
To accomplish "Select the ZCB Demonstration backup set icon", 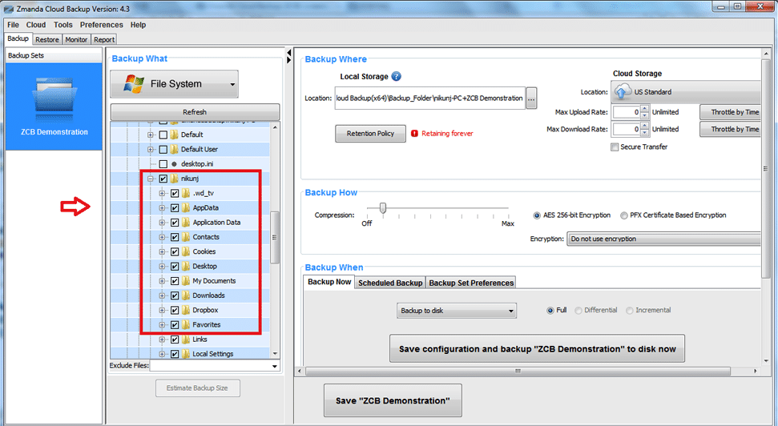I will (x=54, y=99).
